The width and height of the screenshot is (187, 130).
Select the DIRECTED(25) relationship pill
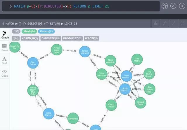click(51, 38)
